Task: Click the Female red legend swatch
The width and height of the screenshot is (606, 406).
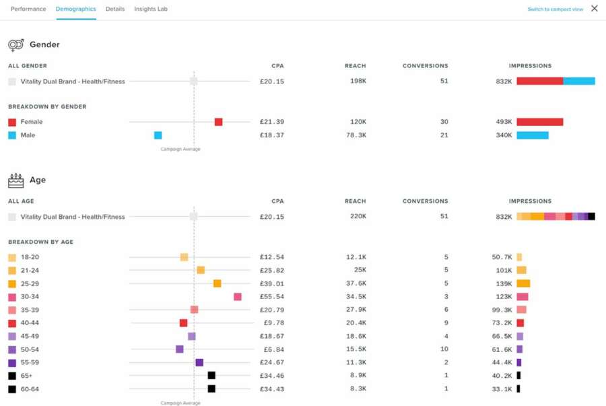Action: click(x=12, y=123)
